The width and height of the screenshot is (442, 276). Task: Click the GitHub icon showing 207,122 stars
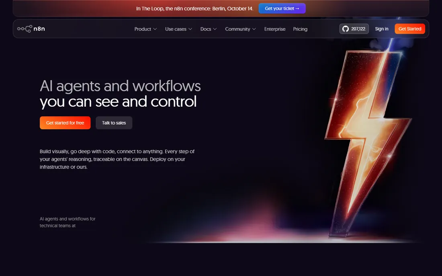coord(345,29)
